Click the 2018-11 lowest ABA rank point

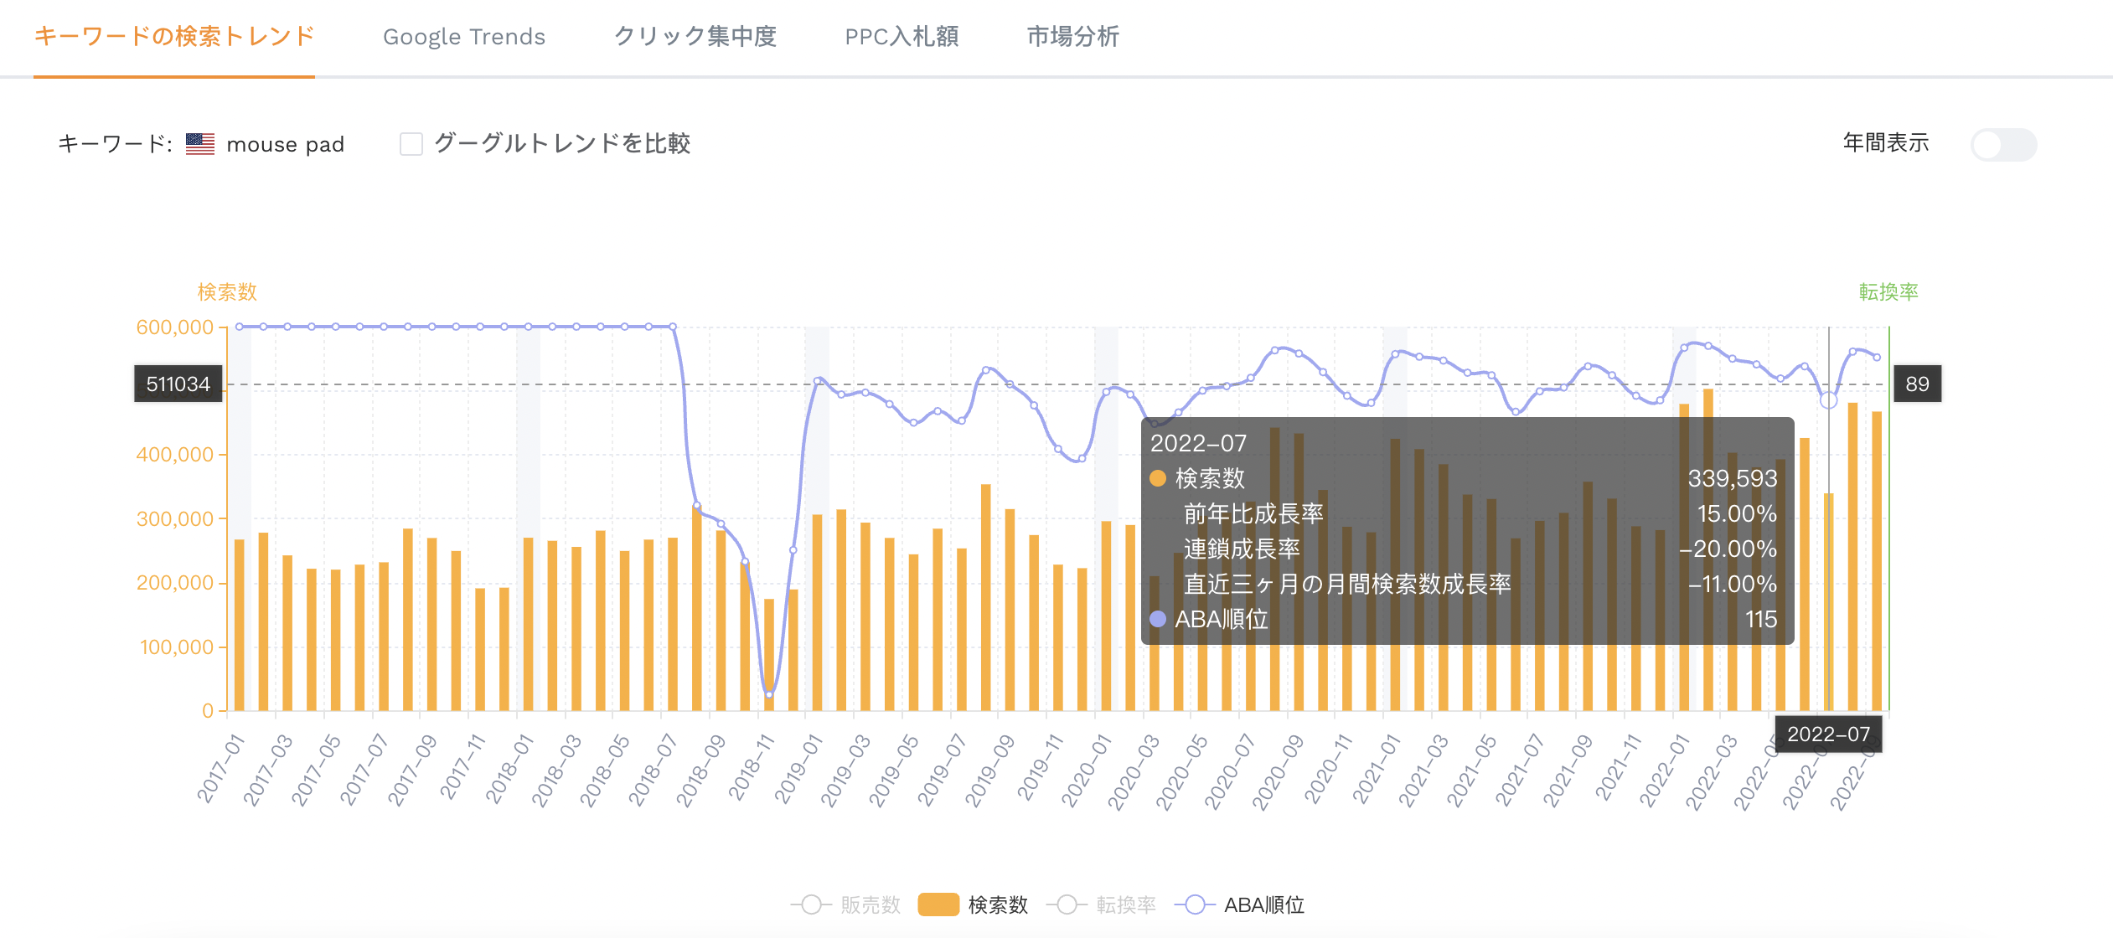point(769,694)
